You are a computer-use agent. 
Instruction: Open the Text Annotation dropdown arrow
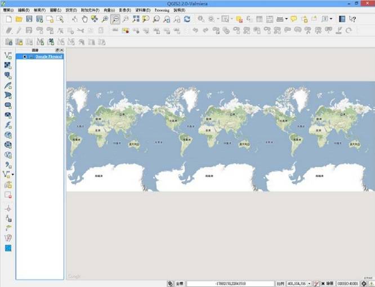[x=331, y=19]
